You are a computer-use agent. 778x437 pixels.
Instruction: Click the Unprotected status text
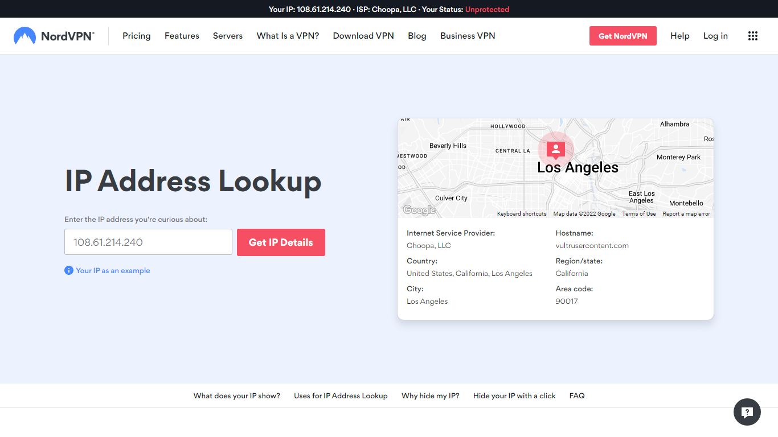pos(487,9)
